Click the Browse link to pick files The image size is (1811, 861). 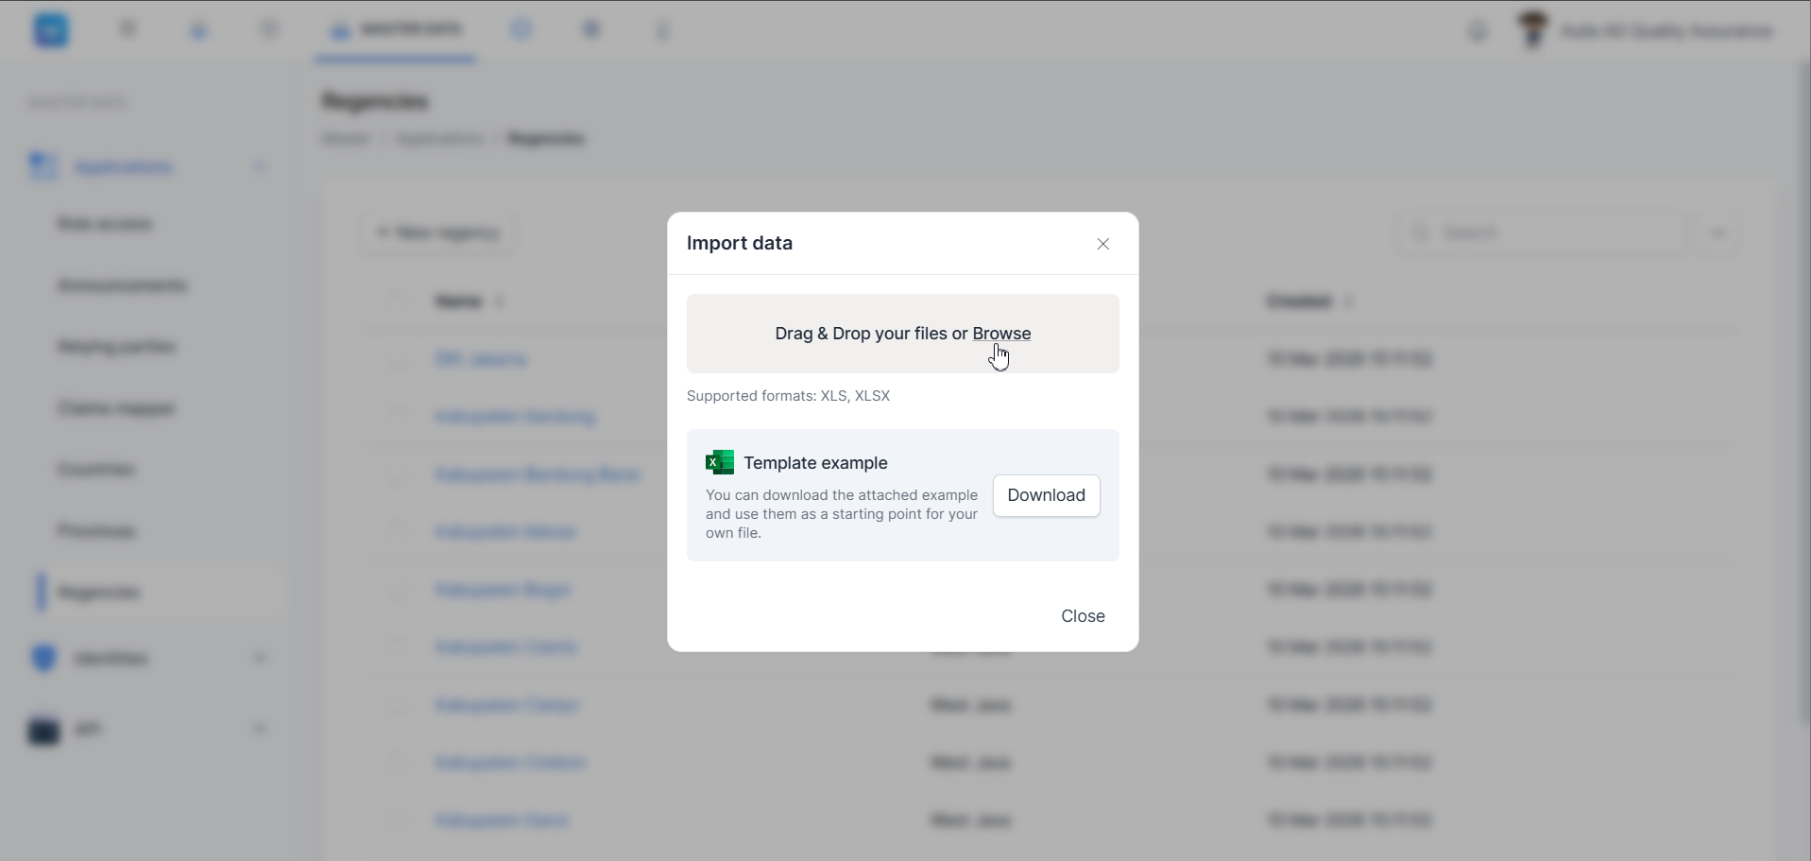[x=1001, y=334]
